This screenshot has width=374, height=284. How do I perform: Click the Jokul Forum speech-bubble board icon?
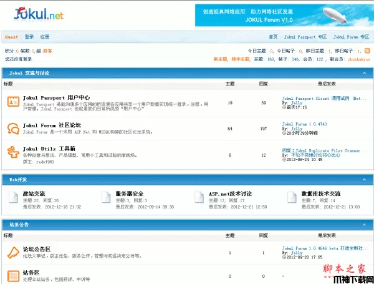click(x=12, y=128)
